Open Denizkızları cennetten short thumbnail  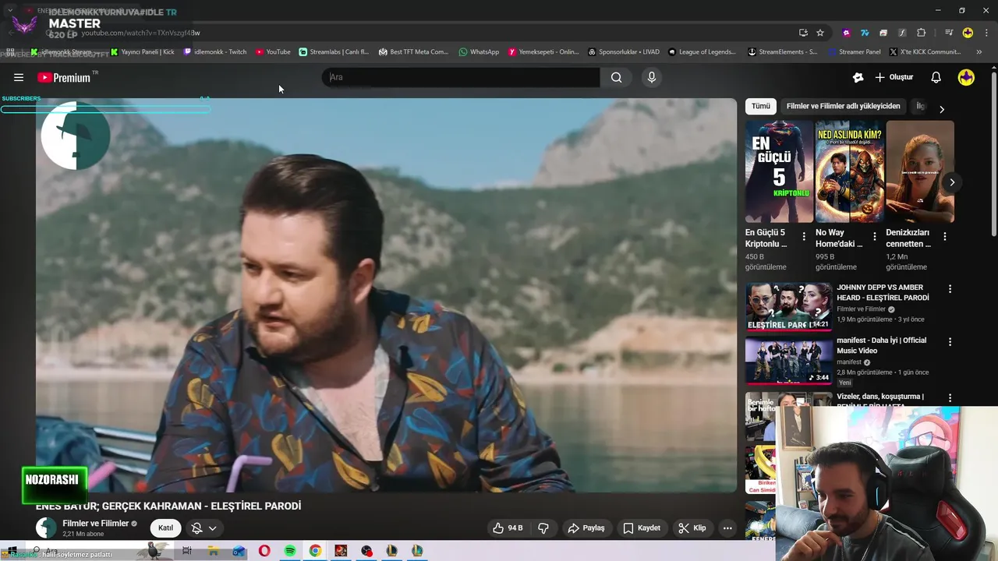click(920, 171)
